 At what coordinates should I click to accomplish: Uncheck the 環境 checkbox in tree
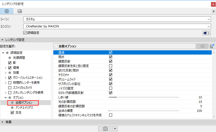(10, 68)
